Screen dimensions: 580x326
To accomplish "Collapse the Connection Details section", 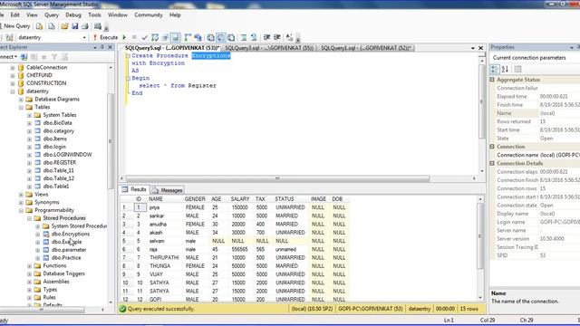I will point(492,163).
